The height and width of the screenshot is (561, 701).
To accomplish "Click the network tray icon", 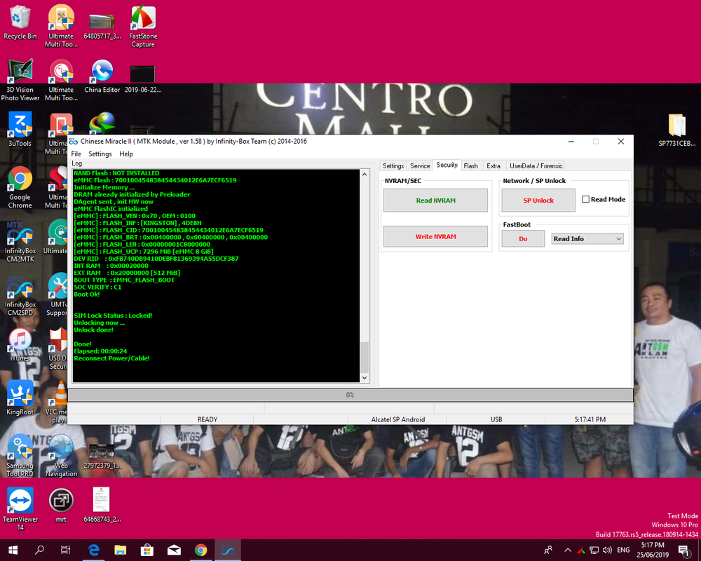I will 594,550.
